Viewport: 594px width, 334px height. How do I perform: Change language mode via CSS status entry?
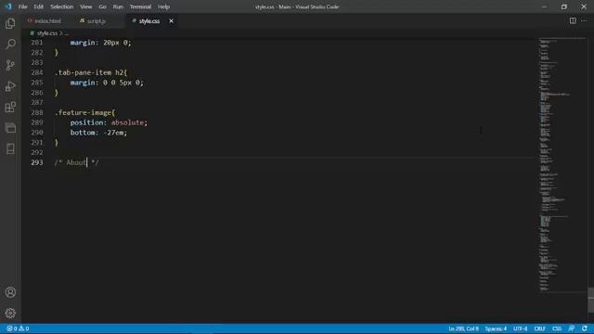[557, 328]
